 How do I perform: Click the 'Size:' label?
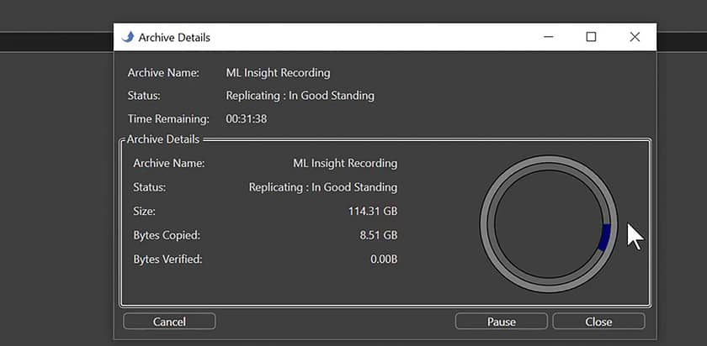tap(144, 211)
